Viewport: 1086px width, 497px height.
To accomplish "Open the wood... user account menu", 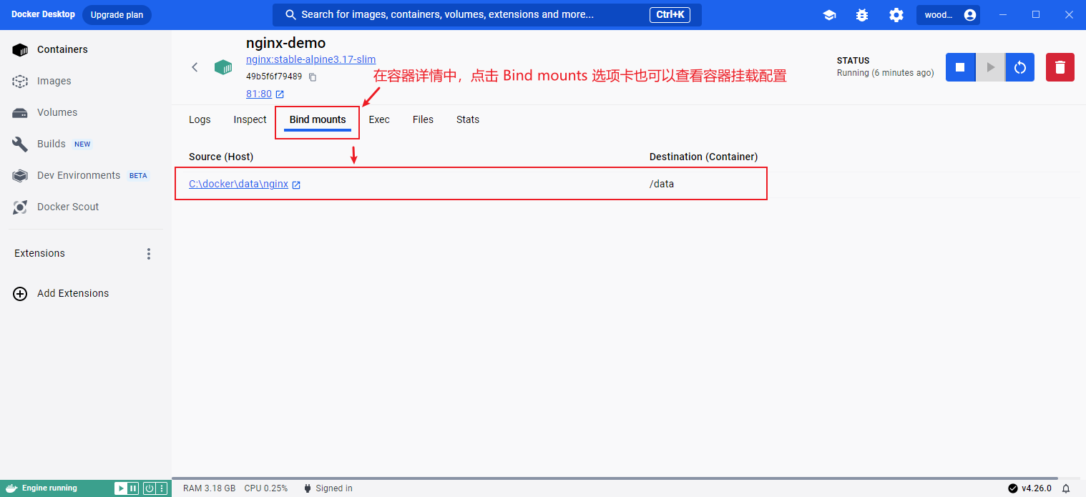I will coord(948,15).
